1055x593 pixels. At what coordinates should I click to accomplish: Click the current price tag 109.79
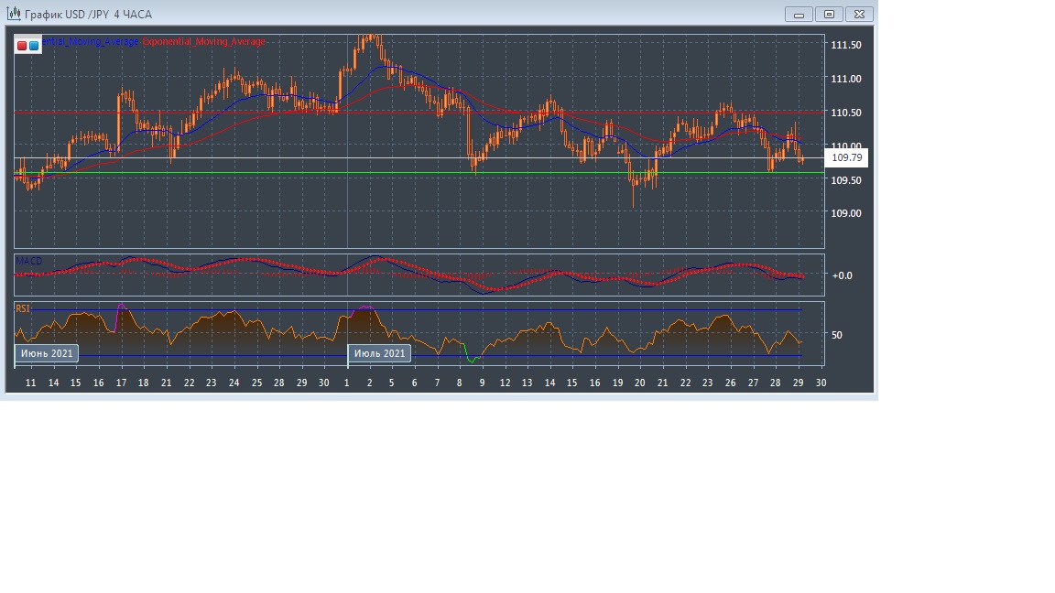pos(846,158)
